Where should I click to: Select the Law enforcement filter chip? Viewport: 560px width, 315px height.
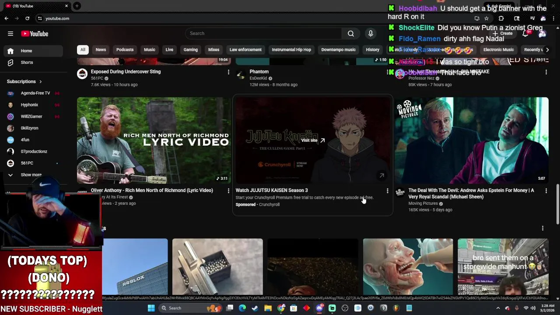pos(245,50)
